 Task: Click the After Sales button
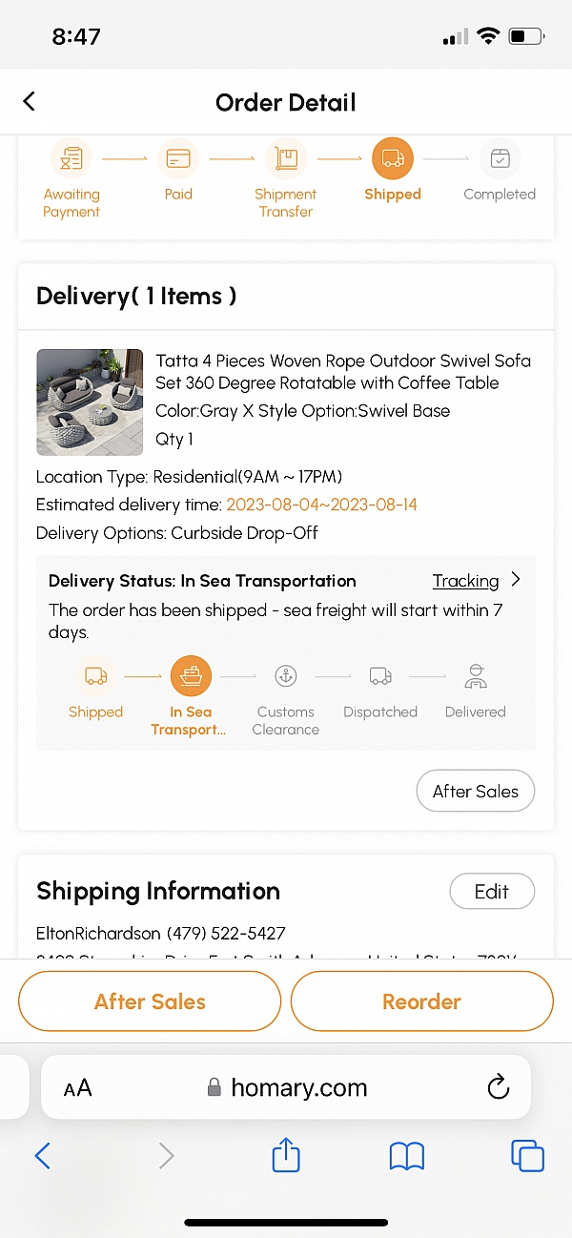(476, 791)
